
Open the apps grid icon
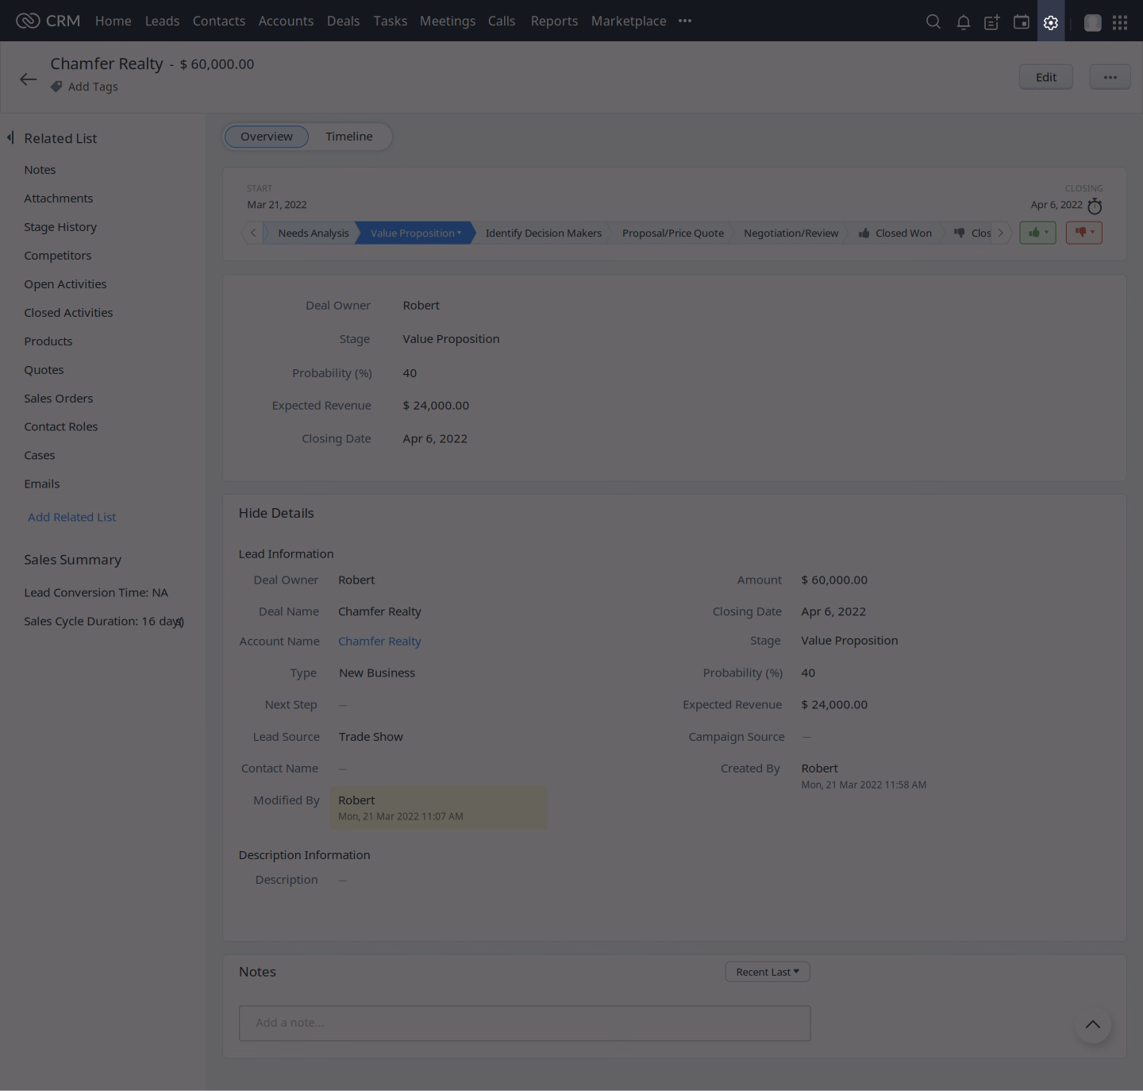[x=1120, y=22]
